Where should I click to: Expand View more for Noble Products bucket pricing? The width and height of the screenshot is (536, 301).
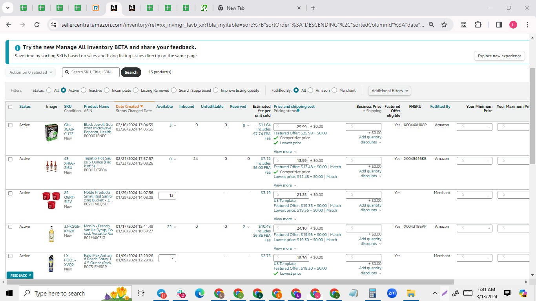285,219
